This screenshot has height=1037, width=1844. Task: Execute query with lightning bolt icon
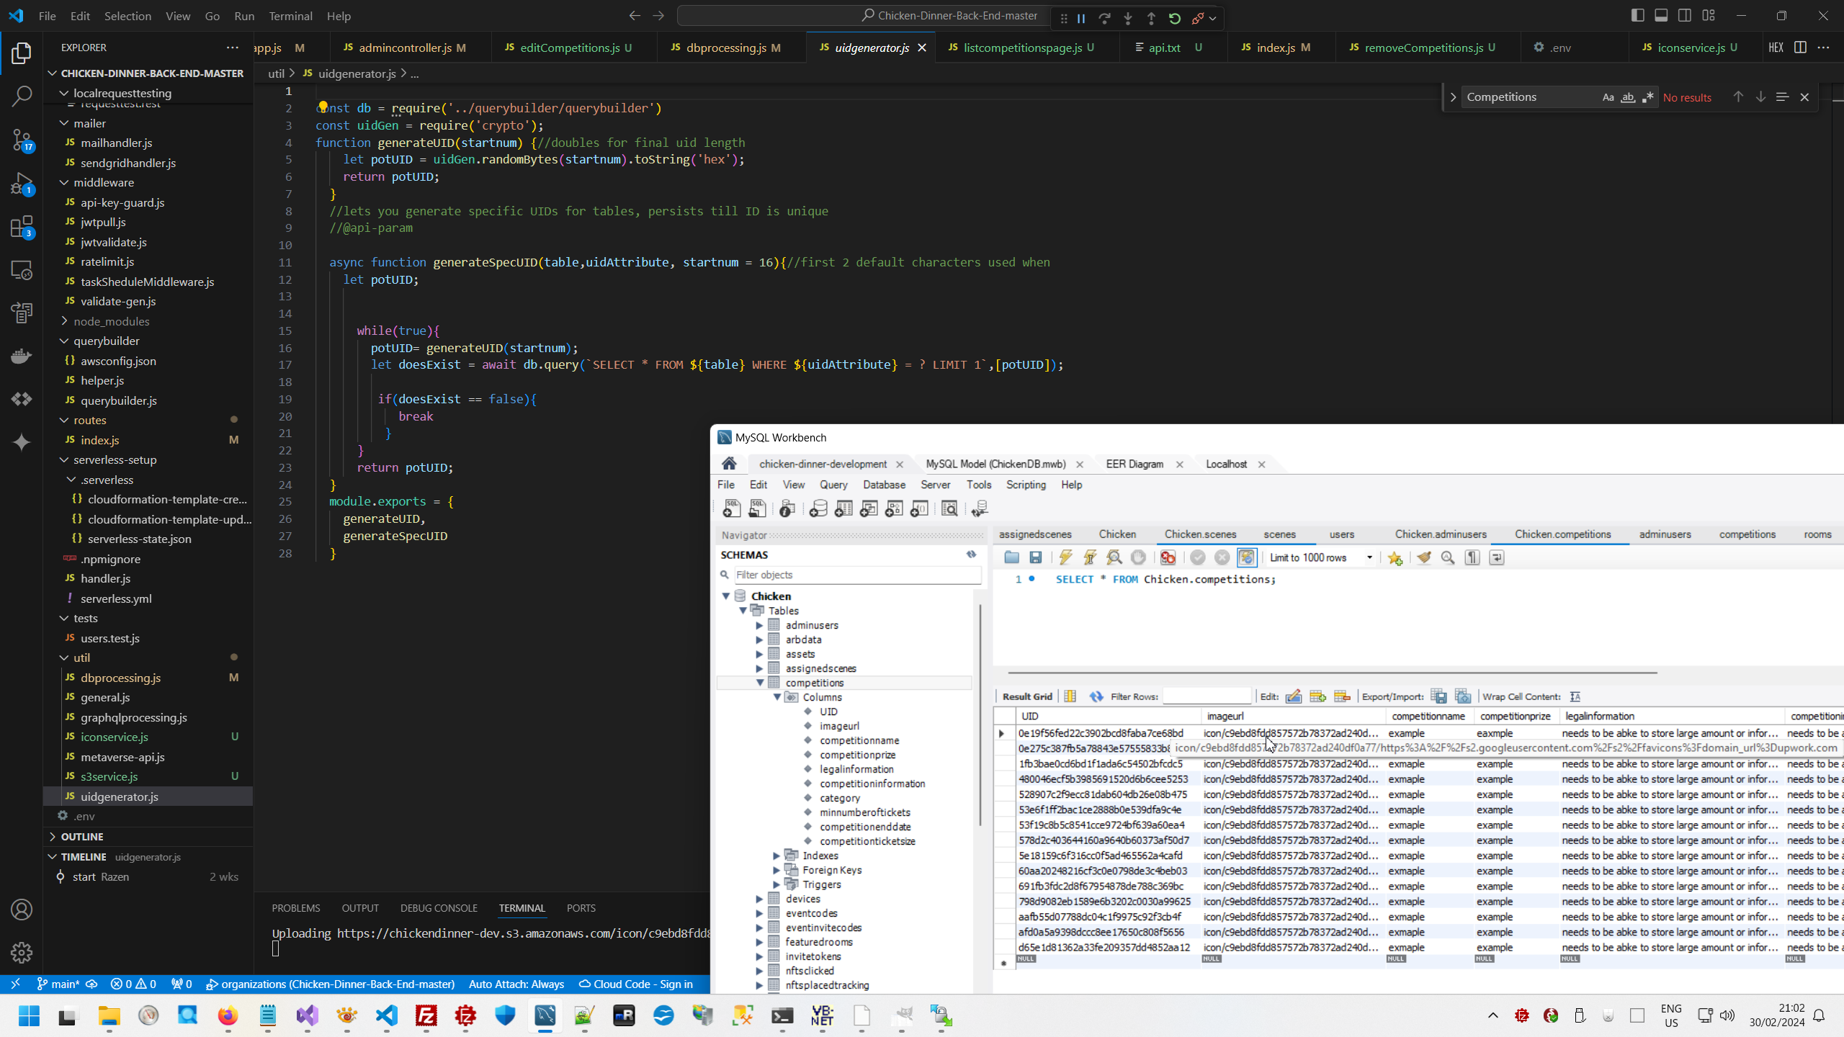pos(1065,557)
